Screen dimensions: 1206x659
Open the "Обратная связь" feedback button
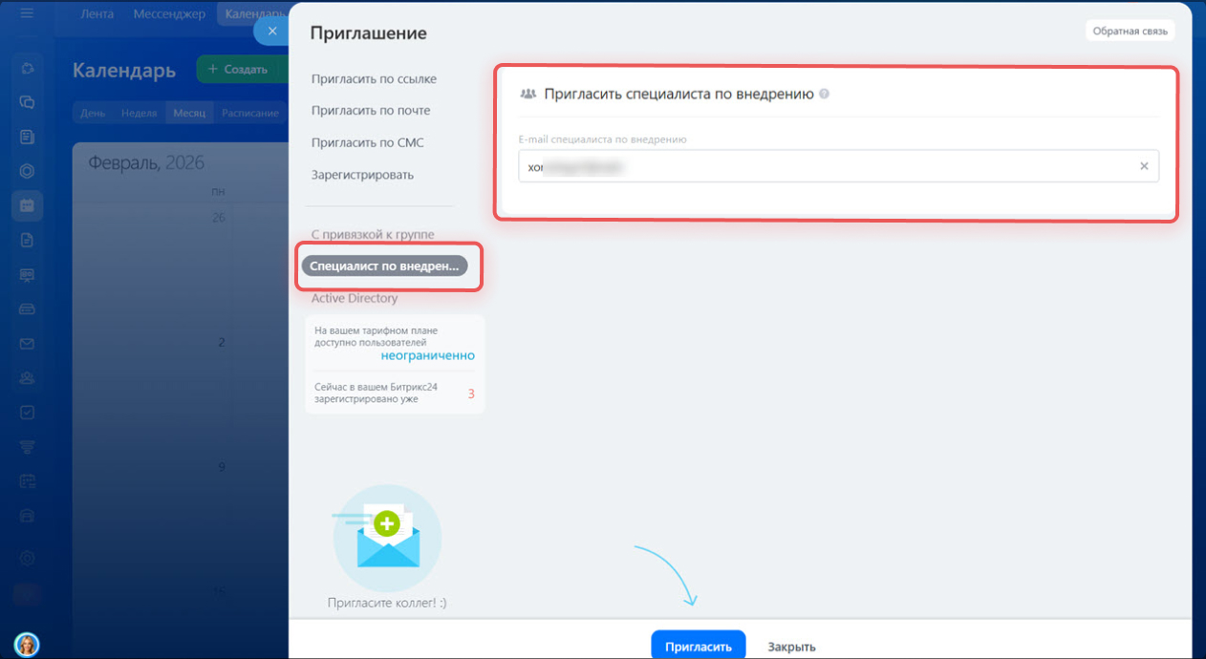(x=1130, y=32)
